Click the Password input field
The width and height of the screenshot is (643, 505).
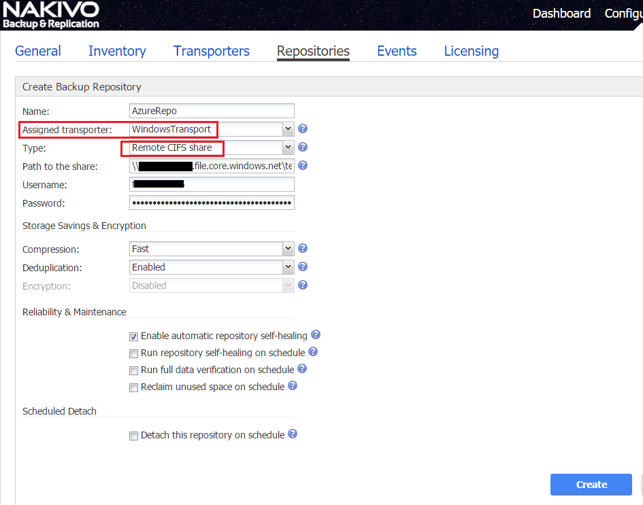(212, 203)
